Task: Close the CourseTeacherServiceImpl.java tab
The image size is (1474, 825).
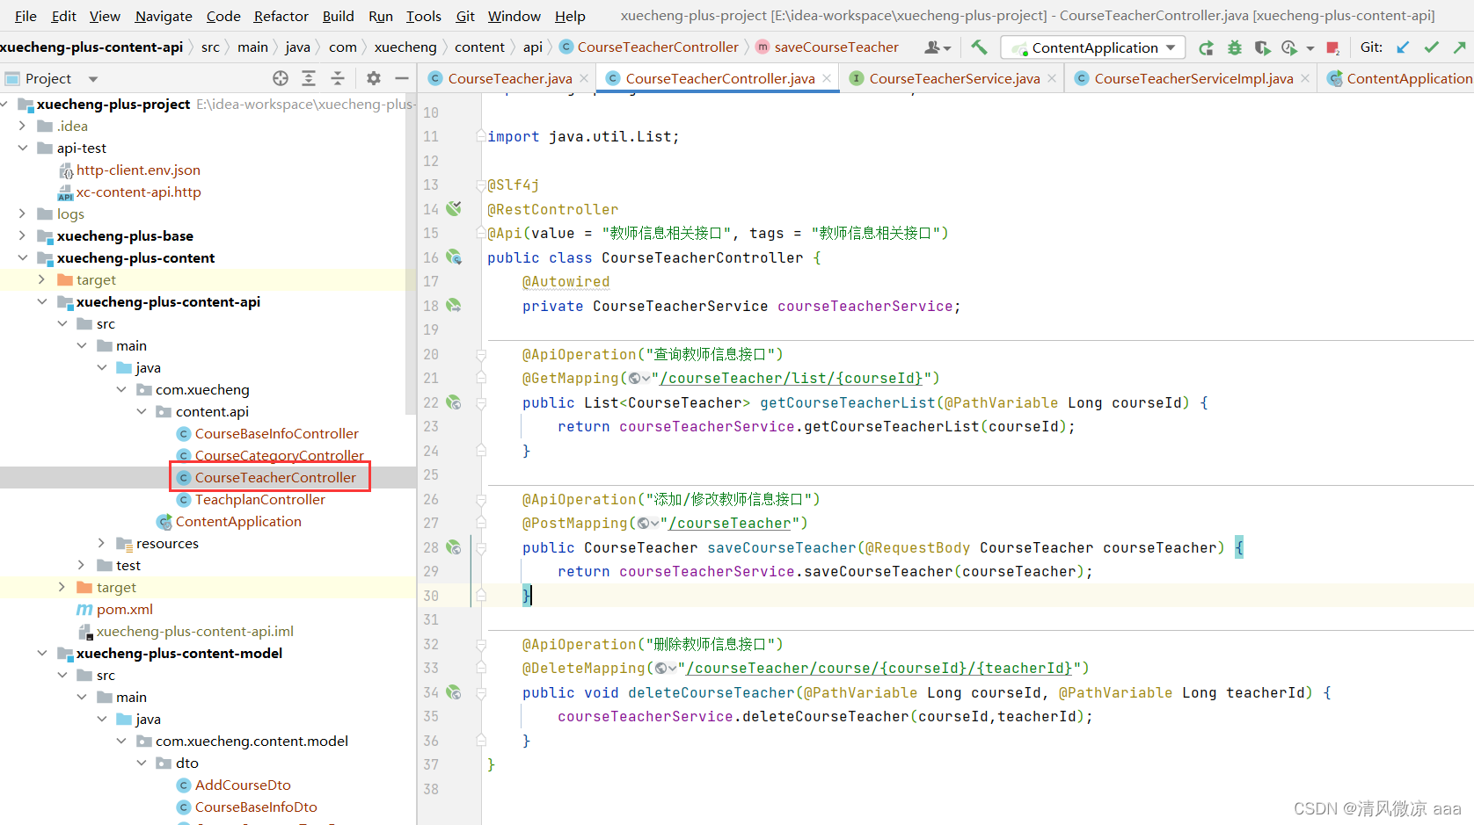Action: pos(1305,78)
